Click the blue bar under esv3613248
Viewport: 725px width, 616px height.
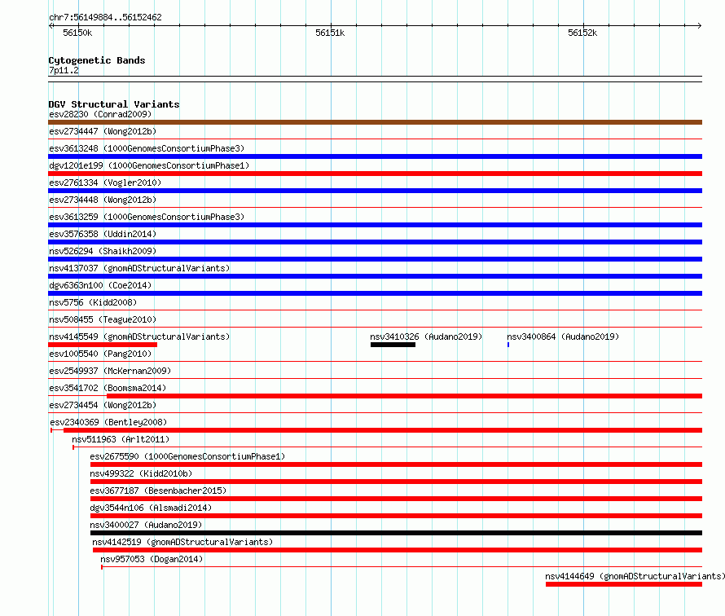pyautogui.click(x=375, y=156)
